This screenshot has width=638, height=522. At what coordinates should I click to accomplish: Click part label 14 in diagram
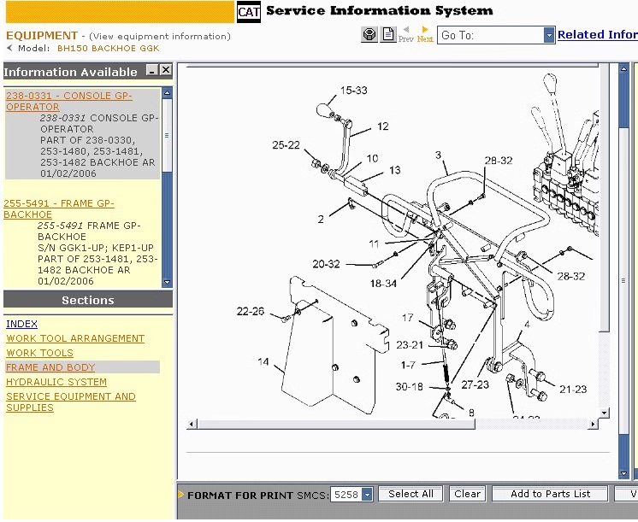tap(263, 361)
